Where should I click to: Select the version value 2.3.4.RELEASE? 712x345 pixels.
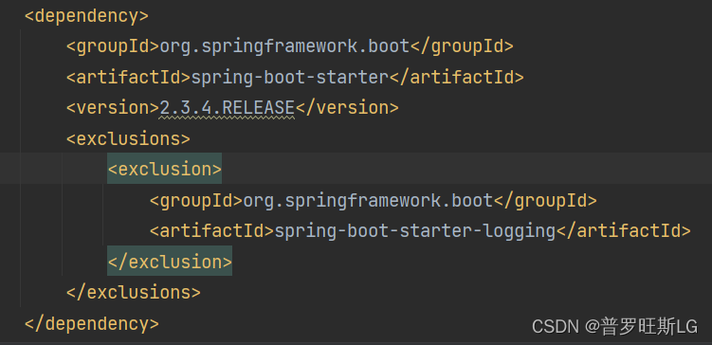228,108
